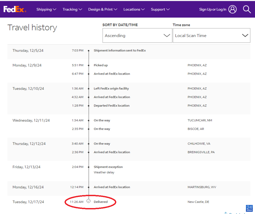
Task: Click the Time zone label
Action: click(181, 25)
